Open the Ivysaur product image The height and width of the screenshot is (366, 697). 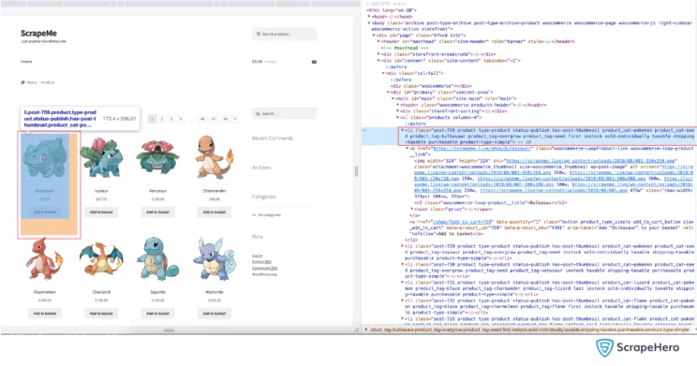101,157
